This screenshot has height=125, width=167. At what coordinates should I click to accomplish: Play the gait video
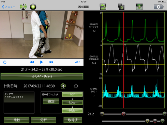tap(42, 62)
